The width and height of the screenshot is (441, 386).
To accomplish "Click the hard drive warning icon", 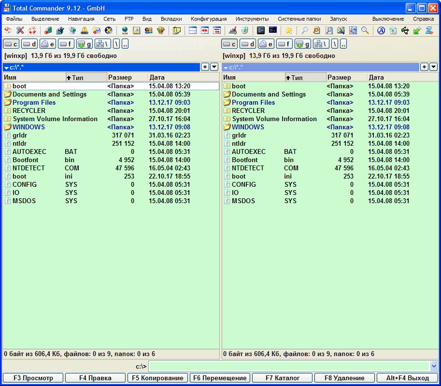I will coord(85,30).
